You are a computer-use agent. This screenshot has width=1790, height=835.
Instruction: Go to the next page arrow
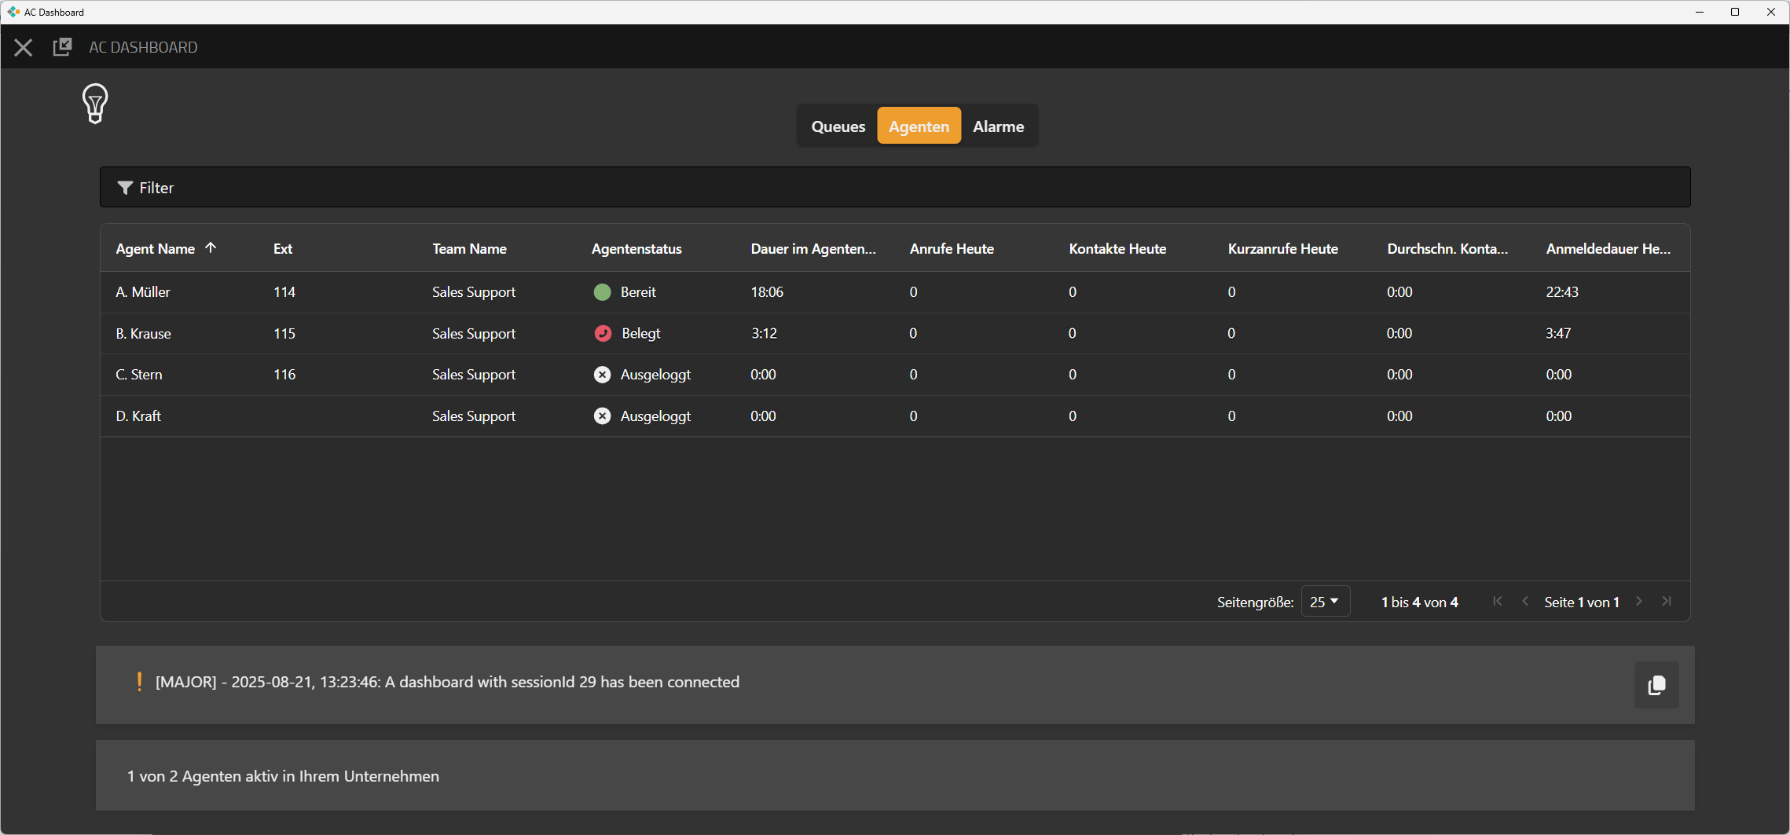[1639, 602]
